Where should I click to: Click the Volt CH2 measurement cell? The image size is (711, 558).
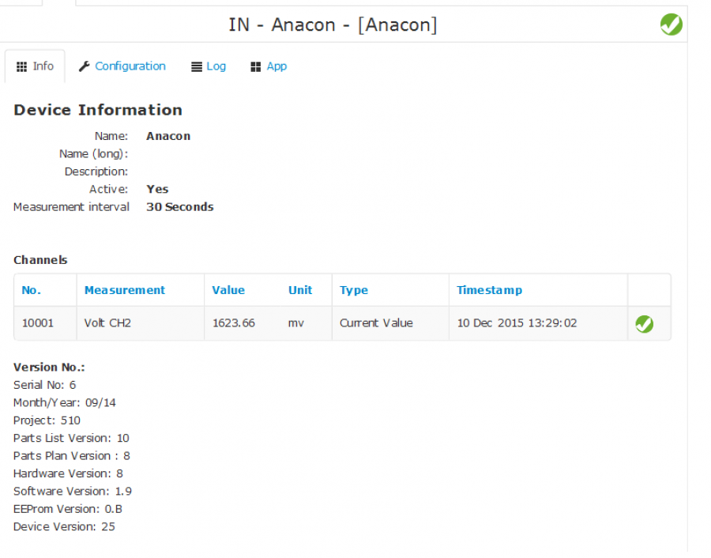(141, 323)
